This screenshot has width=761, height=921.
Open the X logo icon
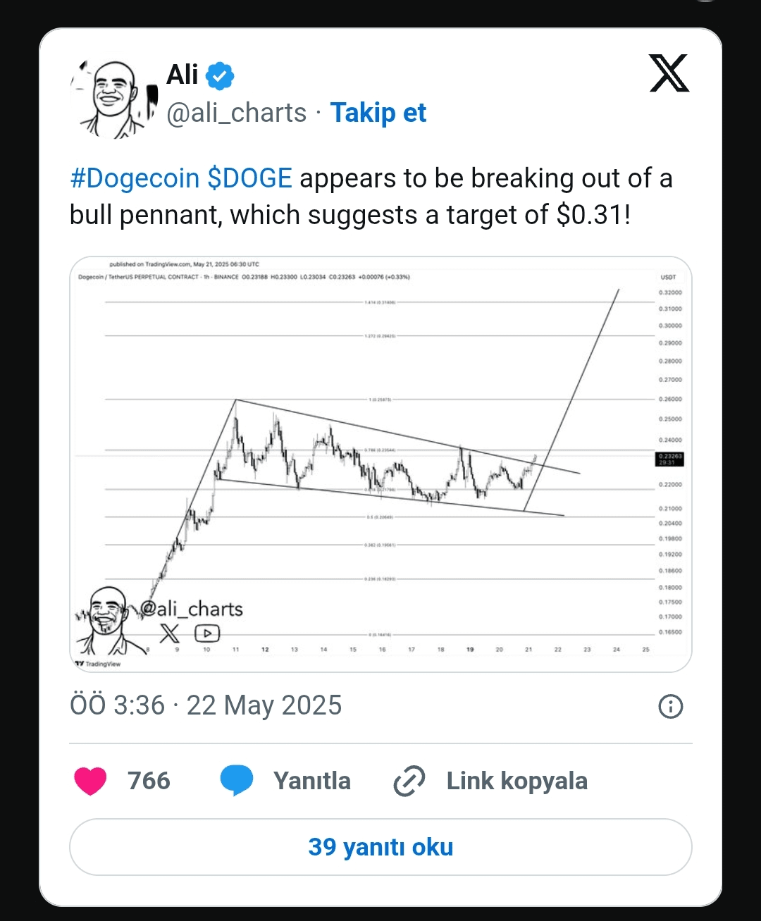[x=669, y=73]
